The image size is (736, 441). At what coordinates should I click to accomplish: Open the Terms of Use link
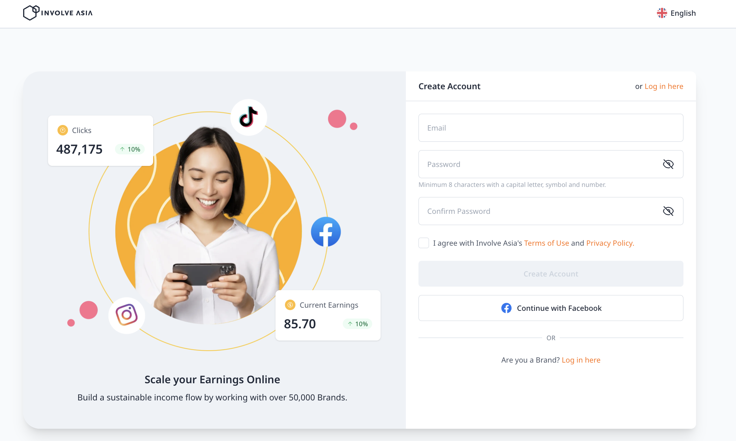(546, 243)
